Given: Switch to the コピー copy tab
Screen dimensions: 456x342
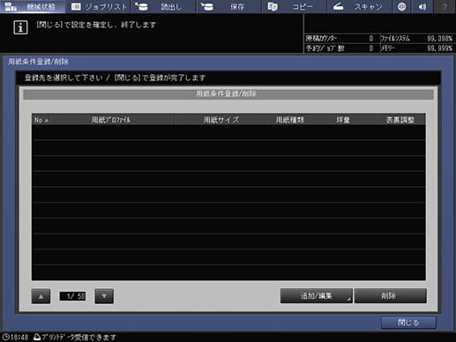Looking at the screenshot, I should tap(294, 6).
